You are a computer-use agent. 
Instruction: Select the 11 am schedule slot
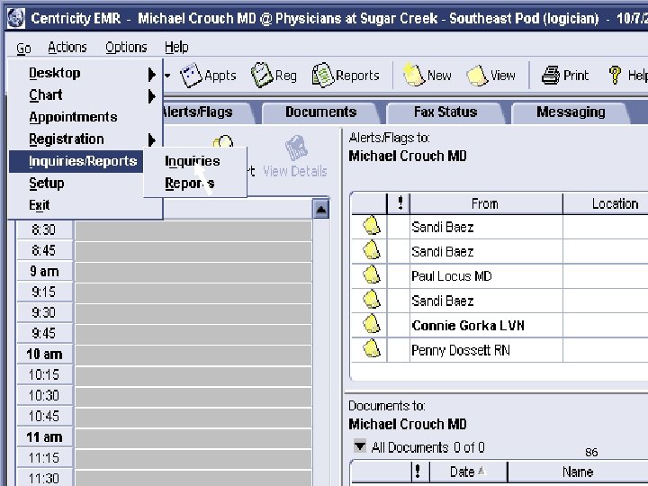(193, 437)
